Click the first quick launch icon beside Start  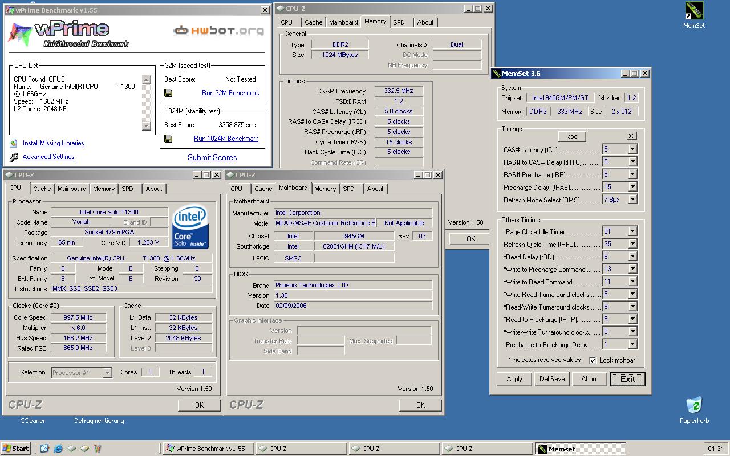pos(44,449)
